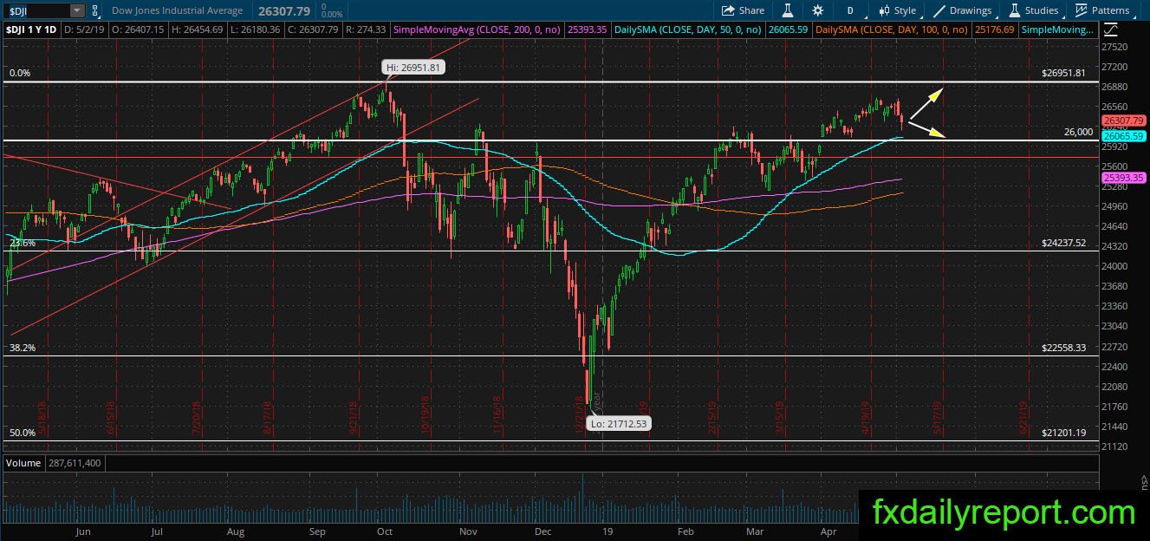Click the 25393.35 magenta SMA axis tag
Viewport: 1150px width, 541px height.
click(x=1124, y=178)
